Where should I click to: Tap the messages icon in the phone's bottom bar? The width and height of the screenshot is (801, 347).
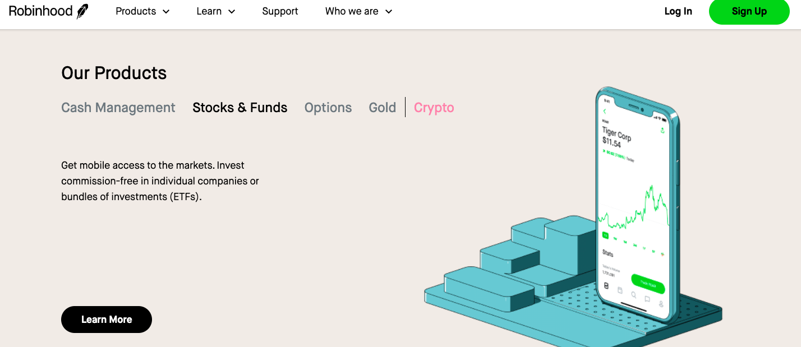(x=647, y=299)
